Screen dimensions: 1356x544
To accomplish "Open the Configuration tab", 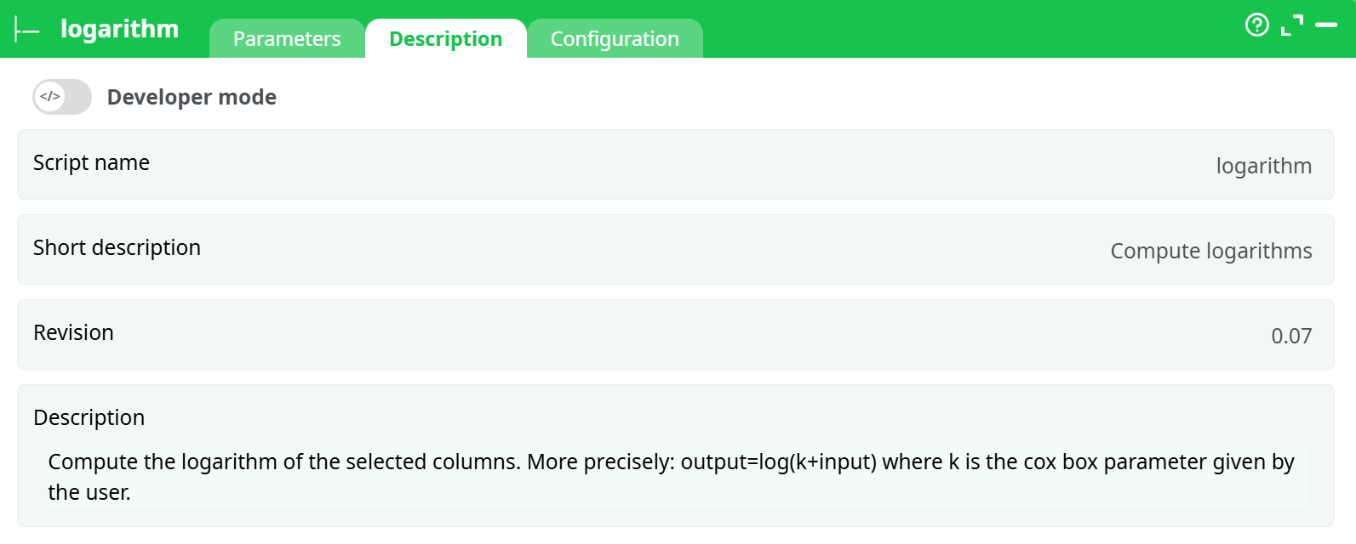I will coord(615,38).
